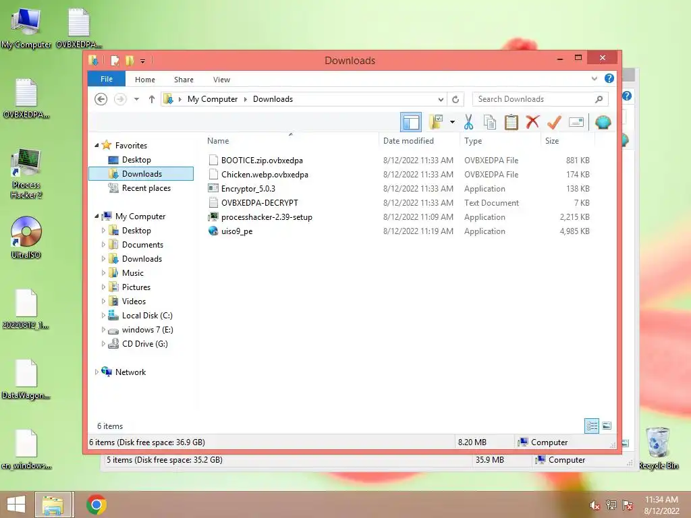Select Videos in the navigation pane
Viewport: 691px width, 518px height.
[x=134, y=301]
